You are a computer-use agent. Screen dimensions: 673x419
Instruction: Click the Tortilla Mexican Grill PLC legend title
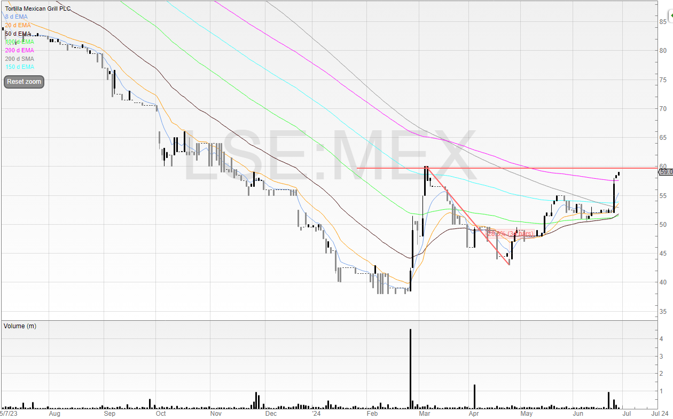tap(37, 9)
